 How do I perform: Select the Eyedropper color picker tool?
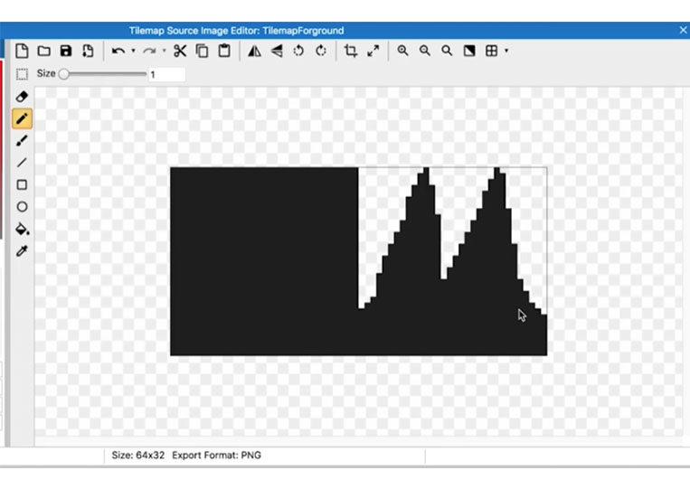click(x=22, y=251)
